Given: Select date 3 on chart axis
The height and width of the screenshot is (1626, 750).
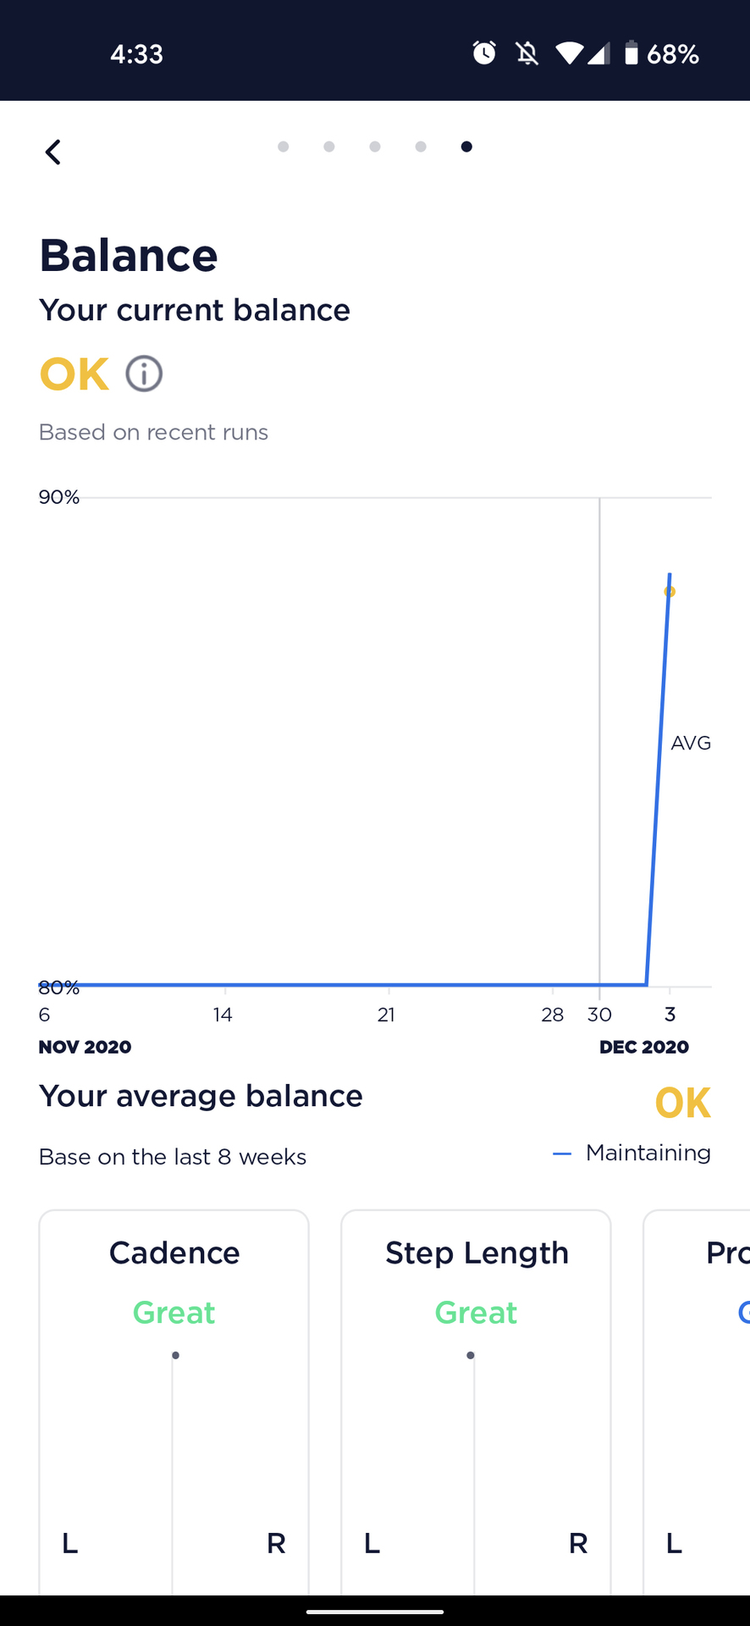Looking at the screenshot, I should pos(670,1015).
